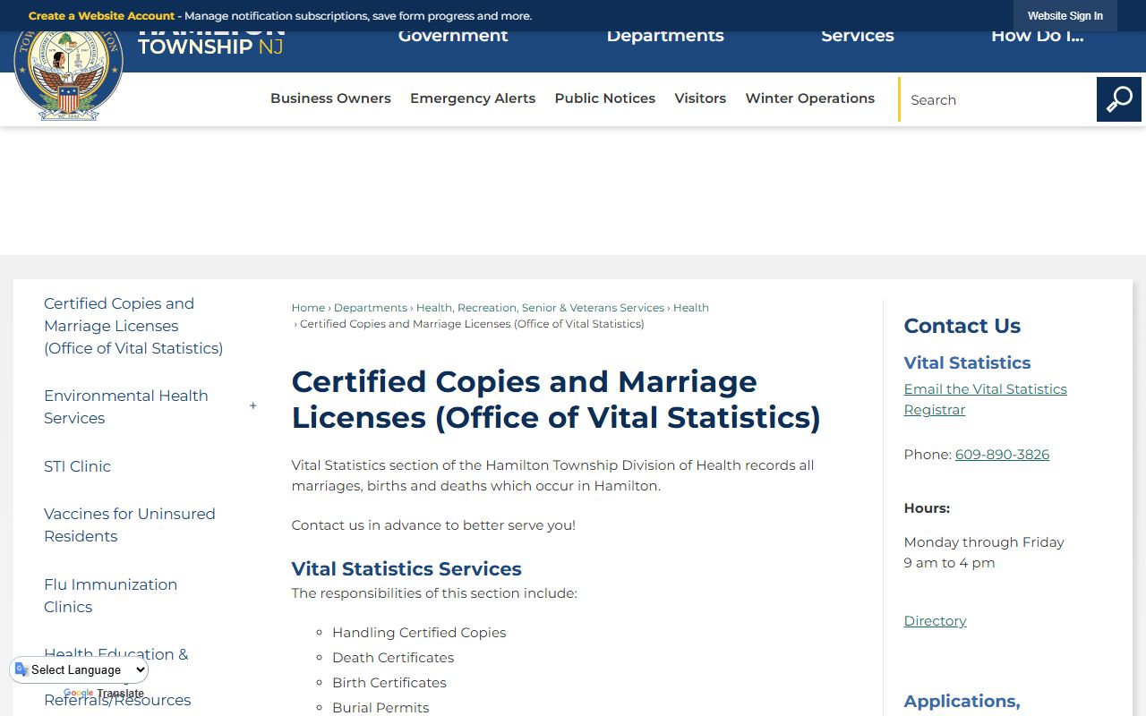This screenshot has height=716, width=1146.
Task: Click the 'Birth Certificates' list item
Action: click(x=389, y=683)
